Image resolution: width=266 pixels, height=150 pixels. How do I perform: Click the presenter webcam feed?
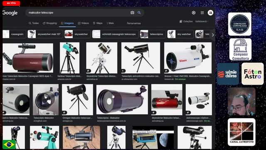[x=241, y=102]
